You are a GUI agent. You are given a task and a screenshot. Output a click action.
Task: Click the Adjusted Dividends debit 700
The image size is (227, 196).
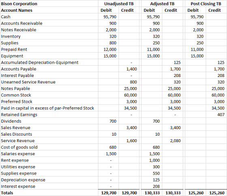(156, 121)
